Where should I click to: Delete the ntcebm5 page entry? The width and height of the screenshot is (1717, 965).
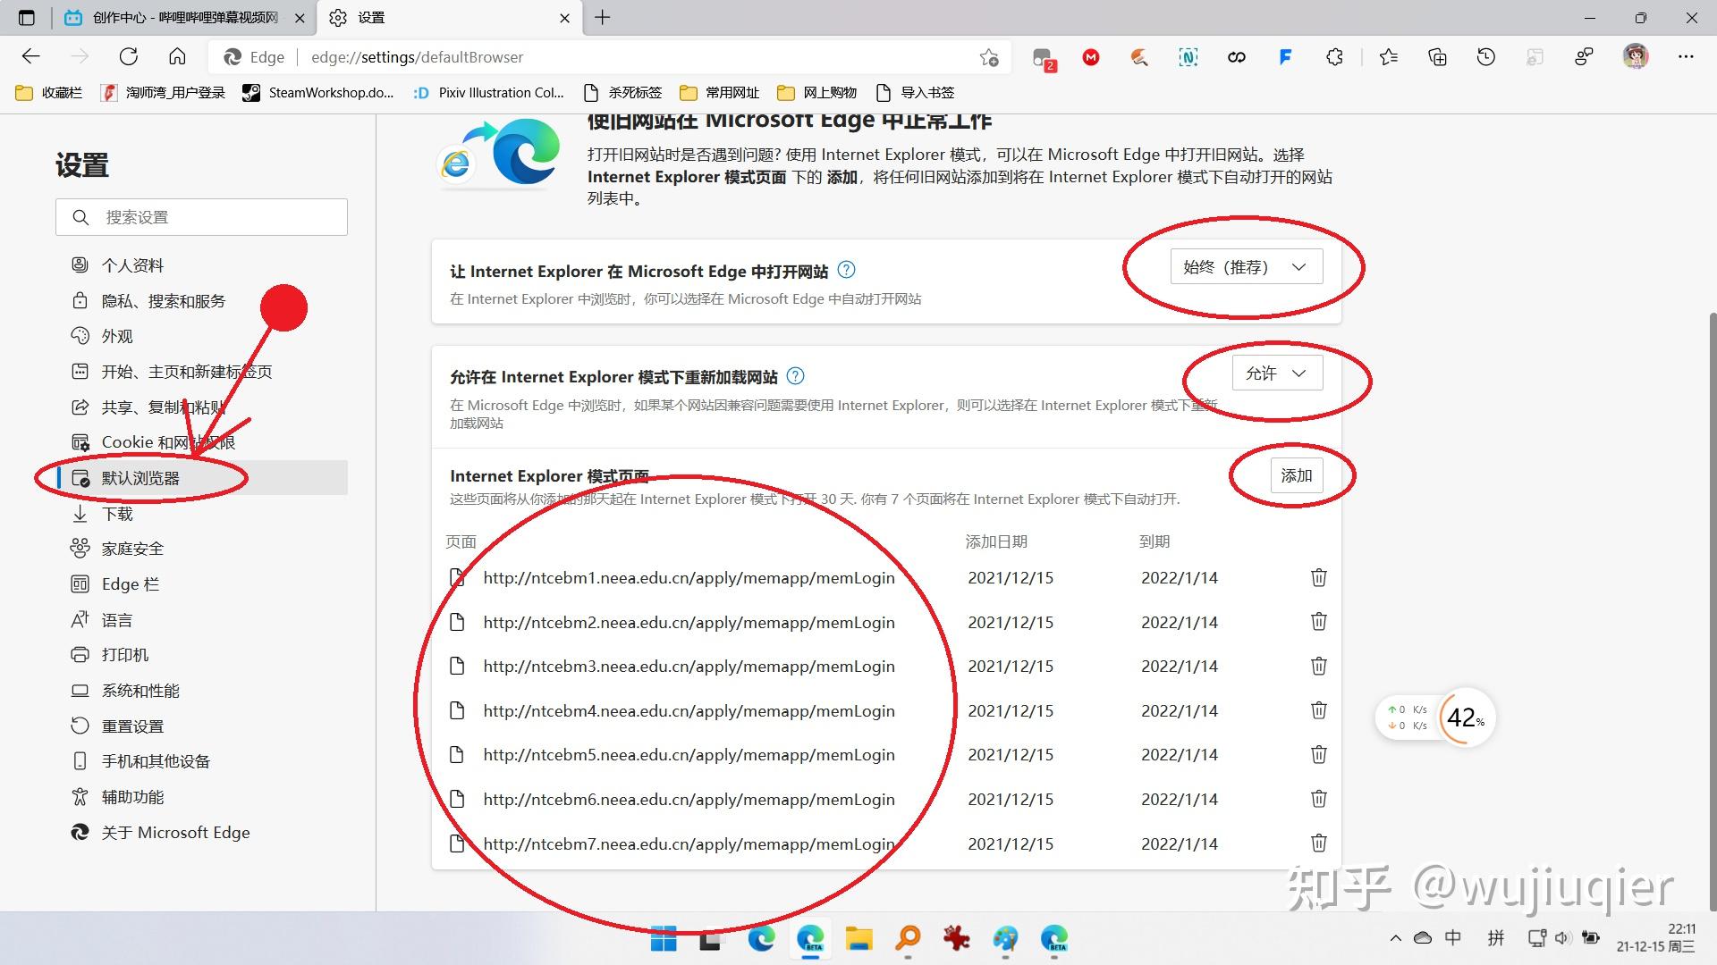(1318, 754)
